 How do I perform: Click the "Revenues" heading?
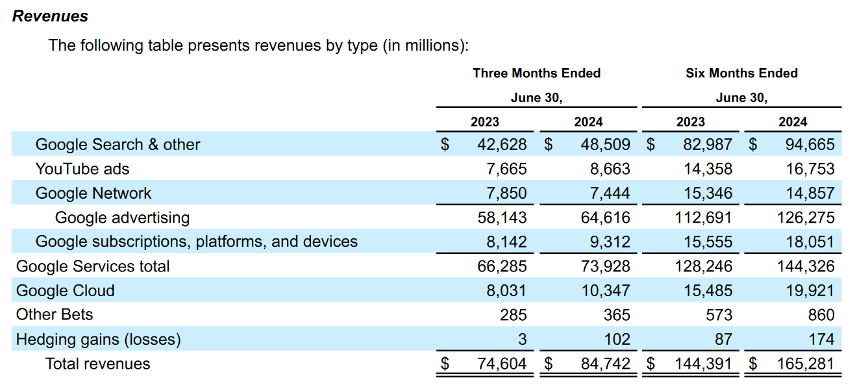point(51,16)
